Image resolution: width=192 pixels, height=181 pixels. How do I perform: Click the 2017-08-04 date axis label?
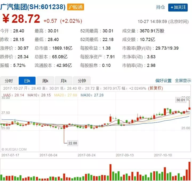pos(48,155)
